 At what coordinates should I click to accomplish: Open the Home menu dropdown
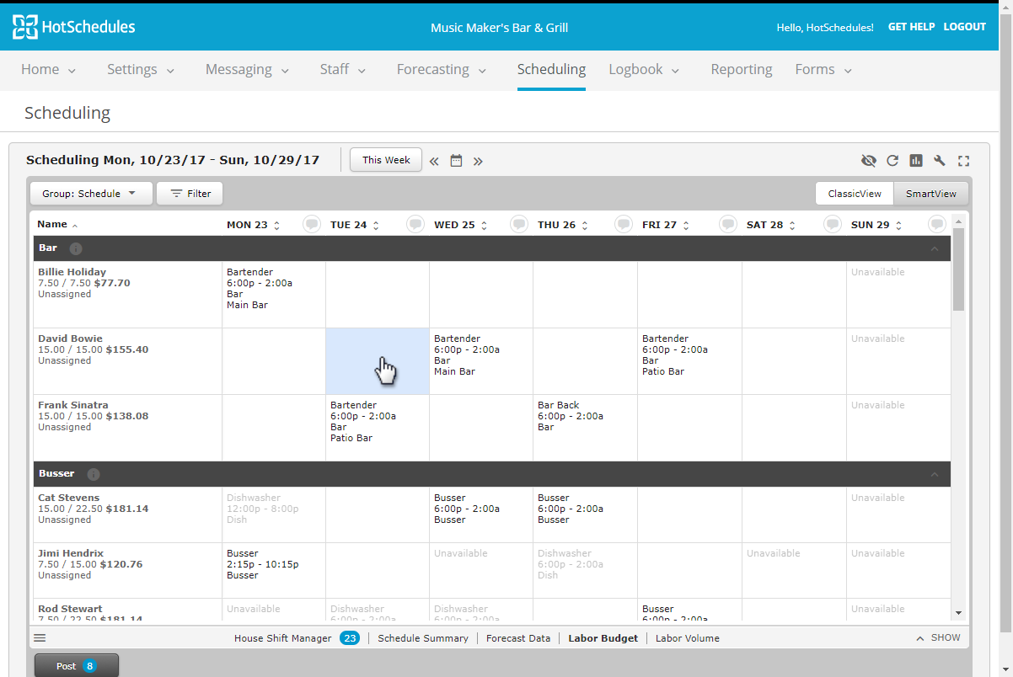point(49,70)
